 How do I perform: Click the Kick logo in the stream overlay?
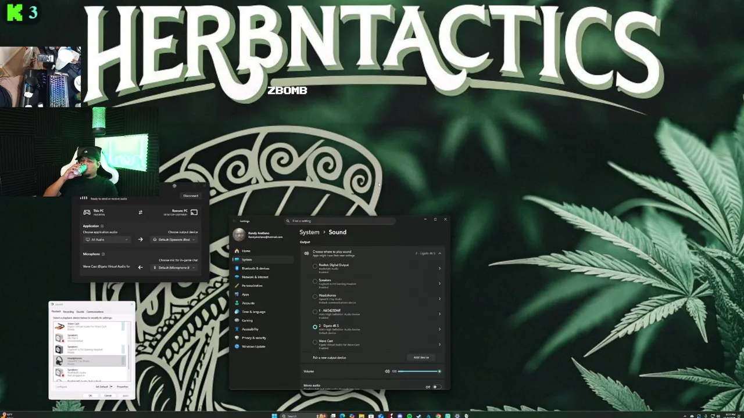click(15, 13)
